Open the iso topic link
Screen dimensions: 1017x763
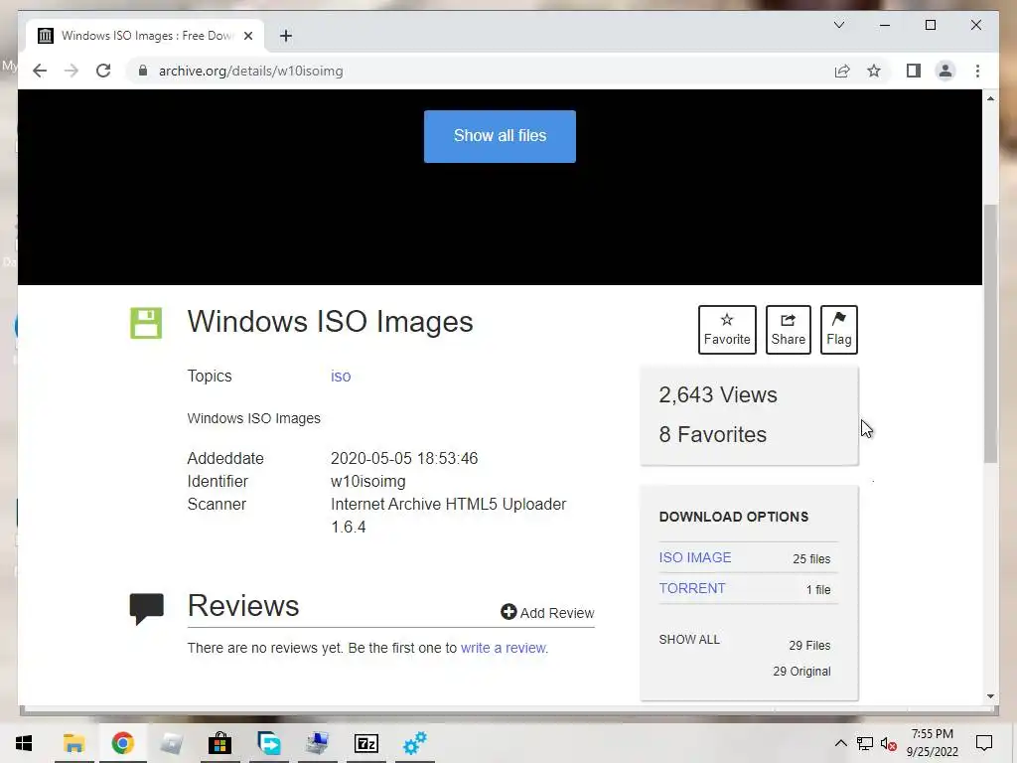point(341,377)
